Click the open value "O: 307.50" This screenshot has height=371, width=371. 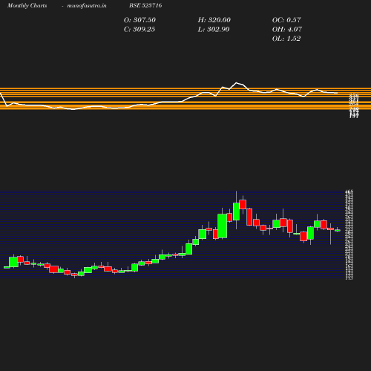[x=139, y=20]
